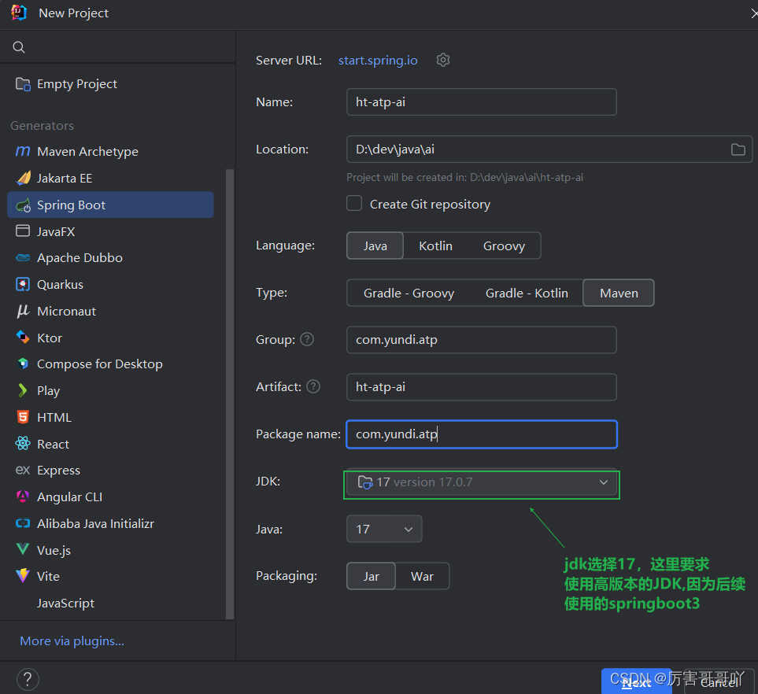758x694 pixels.
Task: Open More via plugins link
Action: (x=72, y=640)
